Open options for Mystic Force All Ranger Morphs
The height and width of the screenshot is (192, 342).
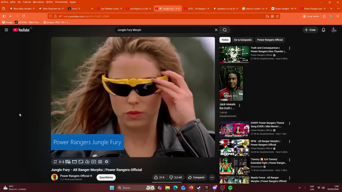[289, 178]
